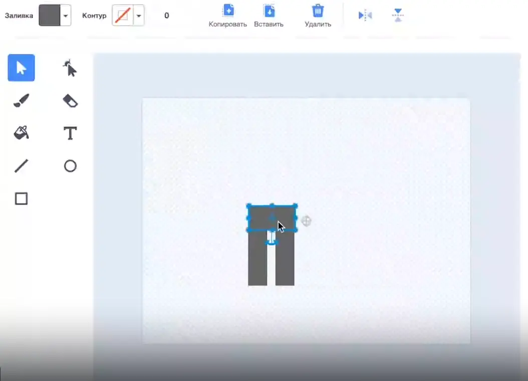Flip the selection horizontally
The image size is (528, 381).
pos(365,16)
